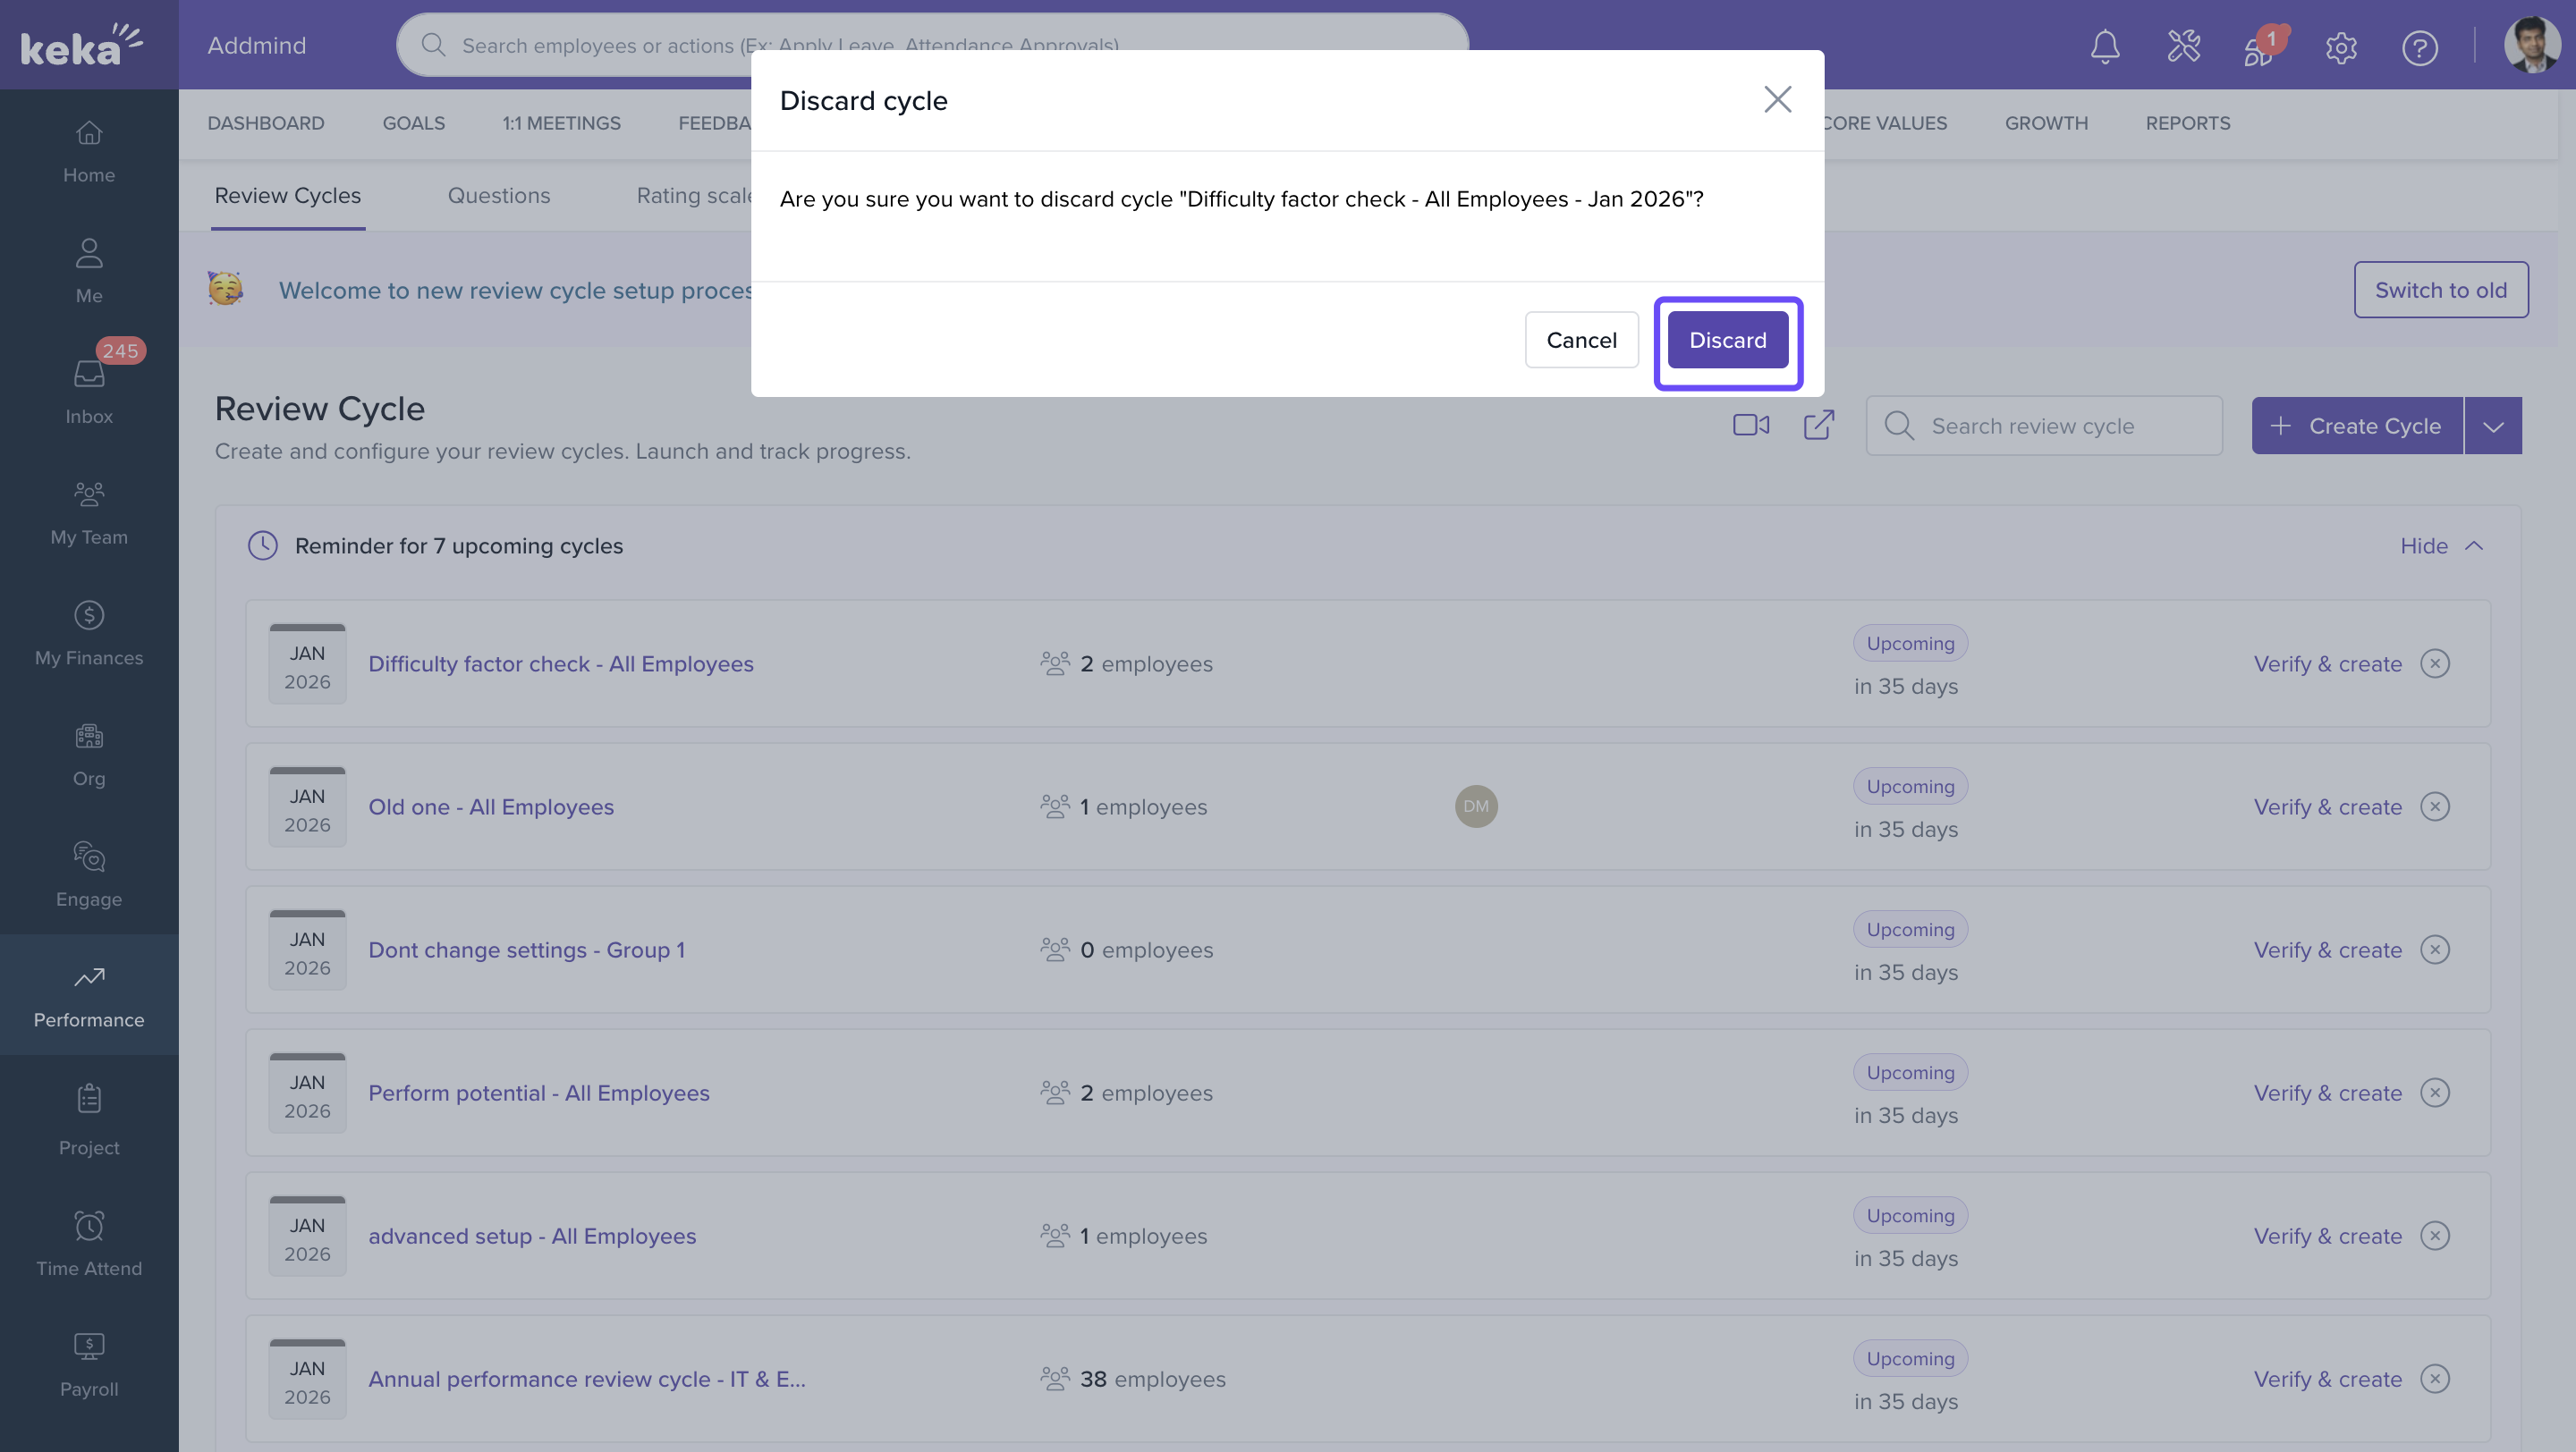Dismiss the Old one cycle reminder
2576x1452 pixels.
[x=2435, y=806]
